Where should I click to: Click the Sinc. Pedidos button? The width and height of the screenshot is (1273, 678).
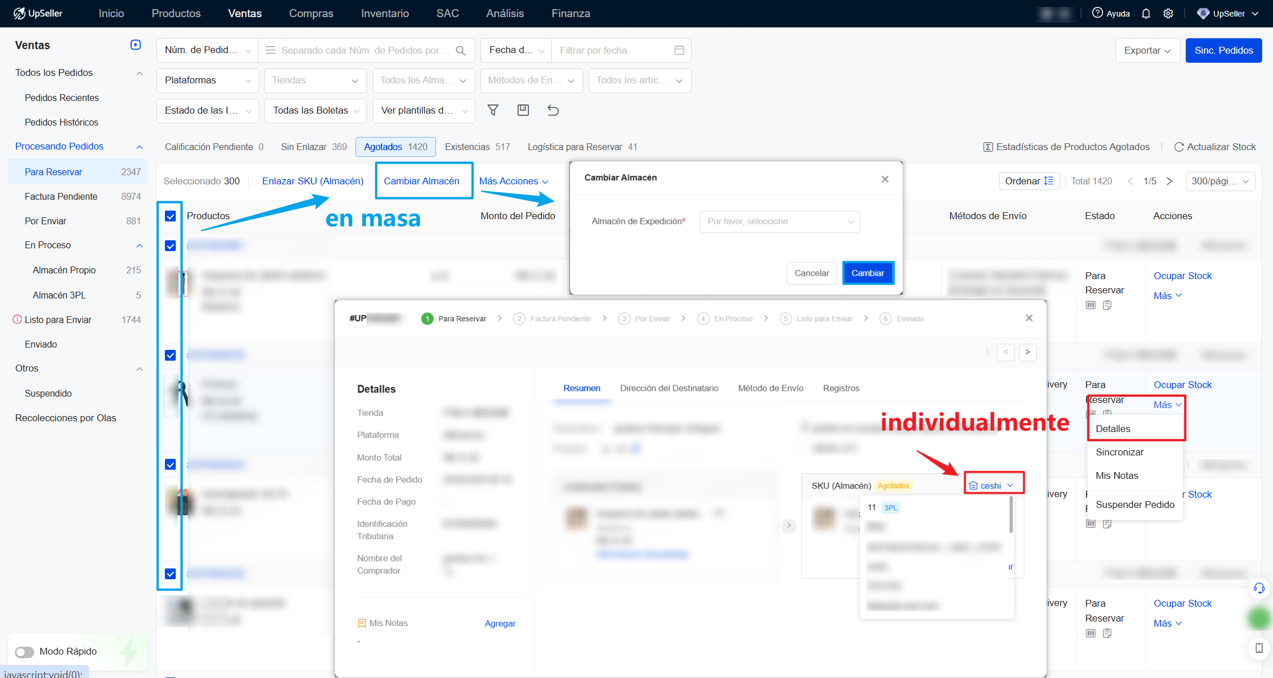(x=1223, y=50)
